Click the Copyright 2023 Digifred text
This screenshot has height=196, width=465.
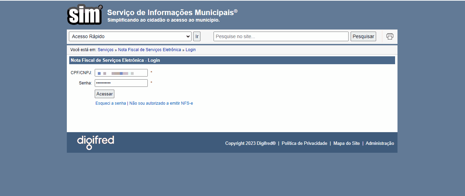pos(250,143)
